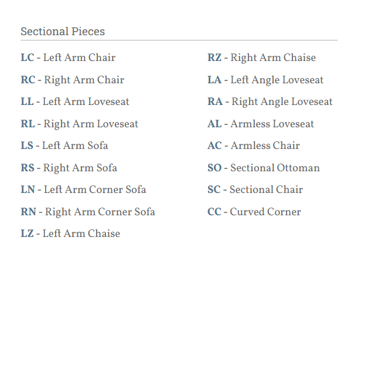Pick RS - Right Arm Sofa
375x376 pixels.
pyautogui.click(x=69, y=168)
